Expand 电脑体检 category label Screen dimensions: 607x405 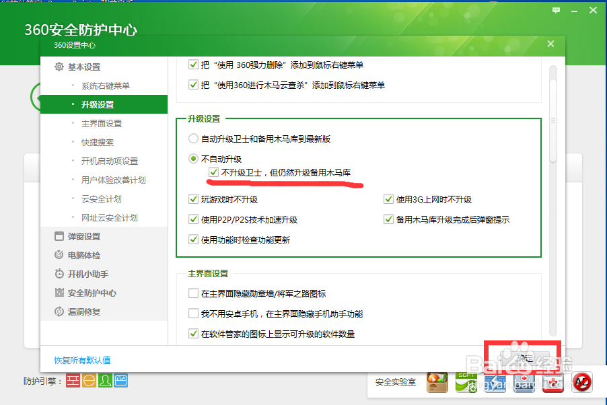[84, 255]
